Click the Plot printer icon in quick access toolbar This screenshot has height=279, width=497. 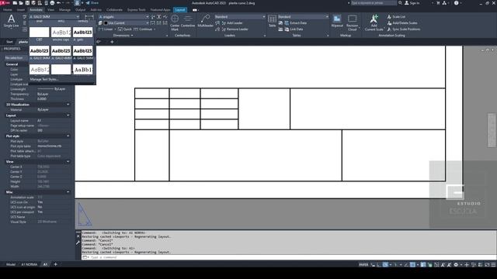52,3
